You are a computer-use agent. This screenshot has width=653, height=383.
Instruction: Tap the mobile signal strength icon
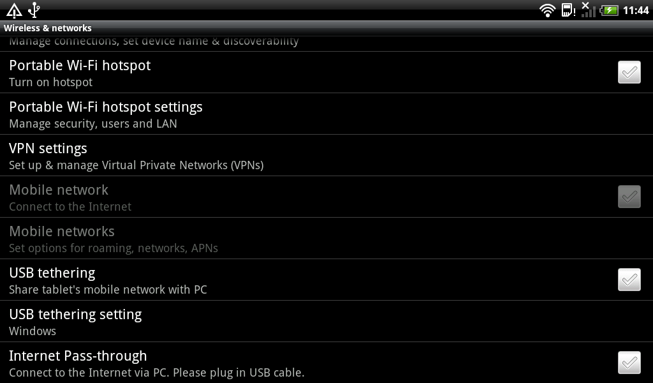coord(588,10)
